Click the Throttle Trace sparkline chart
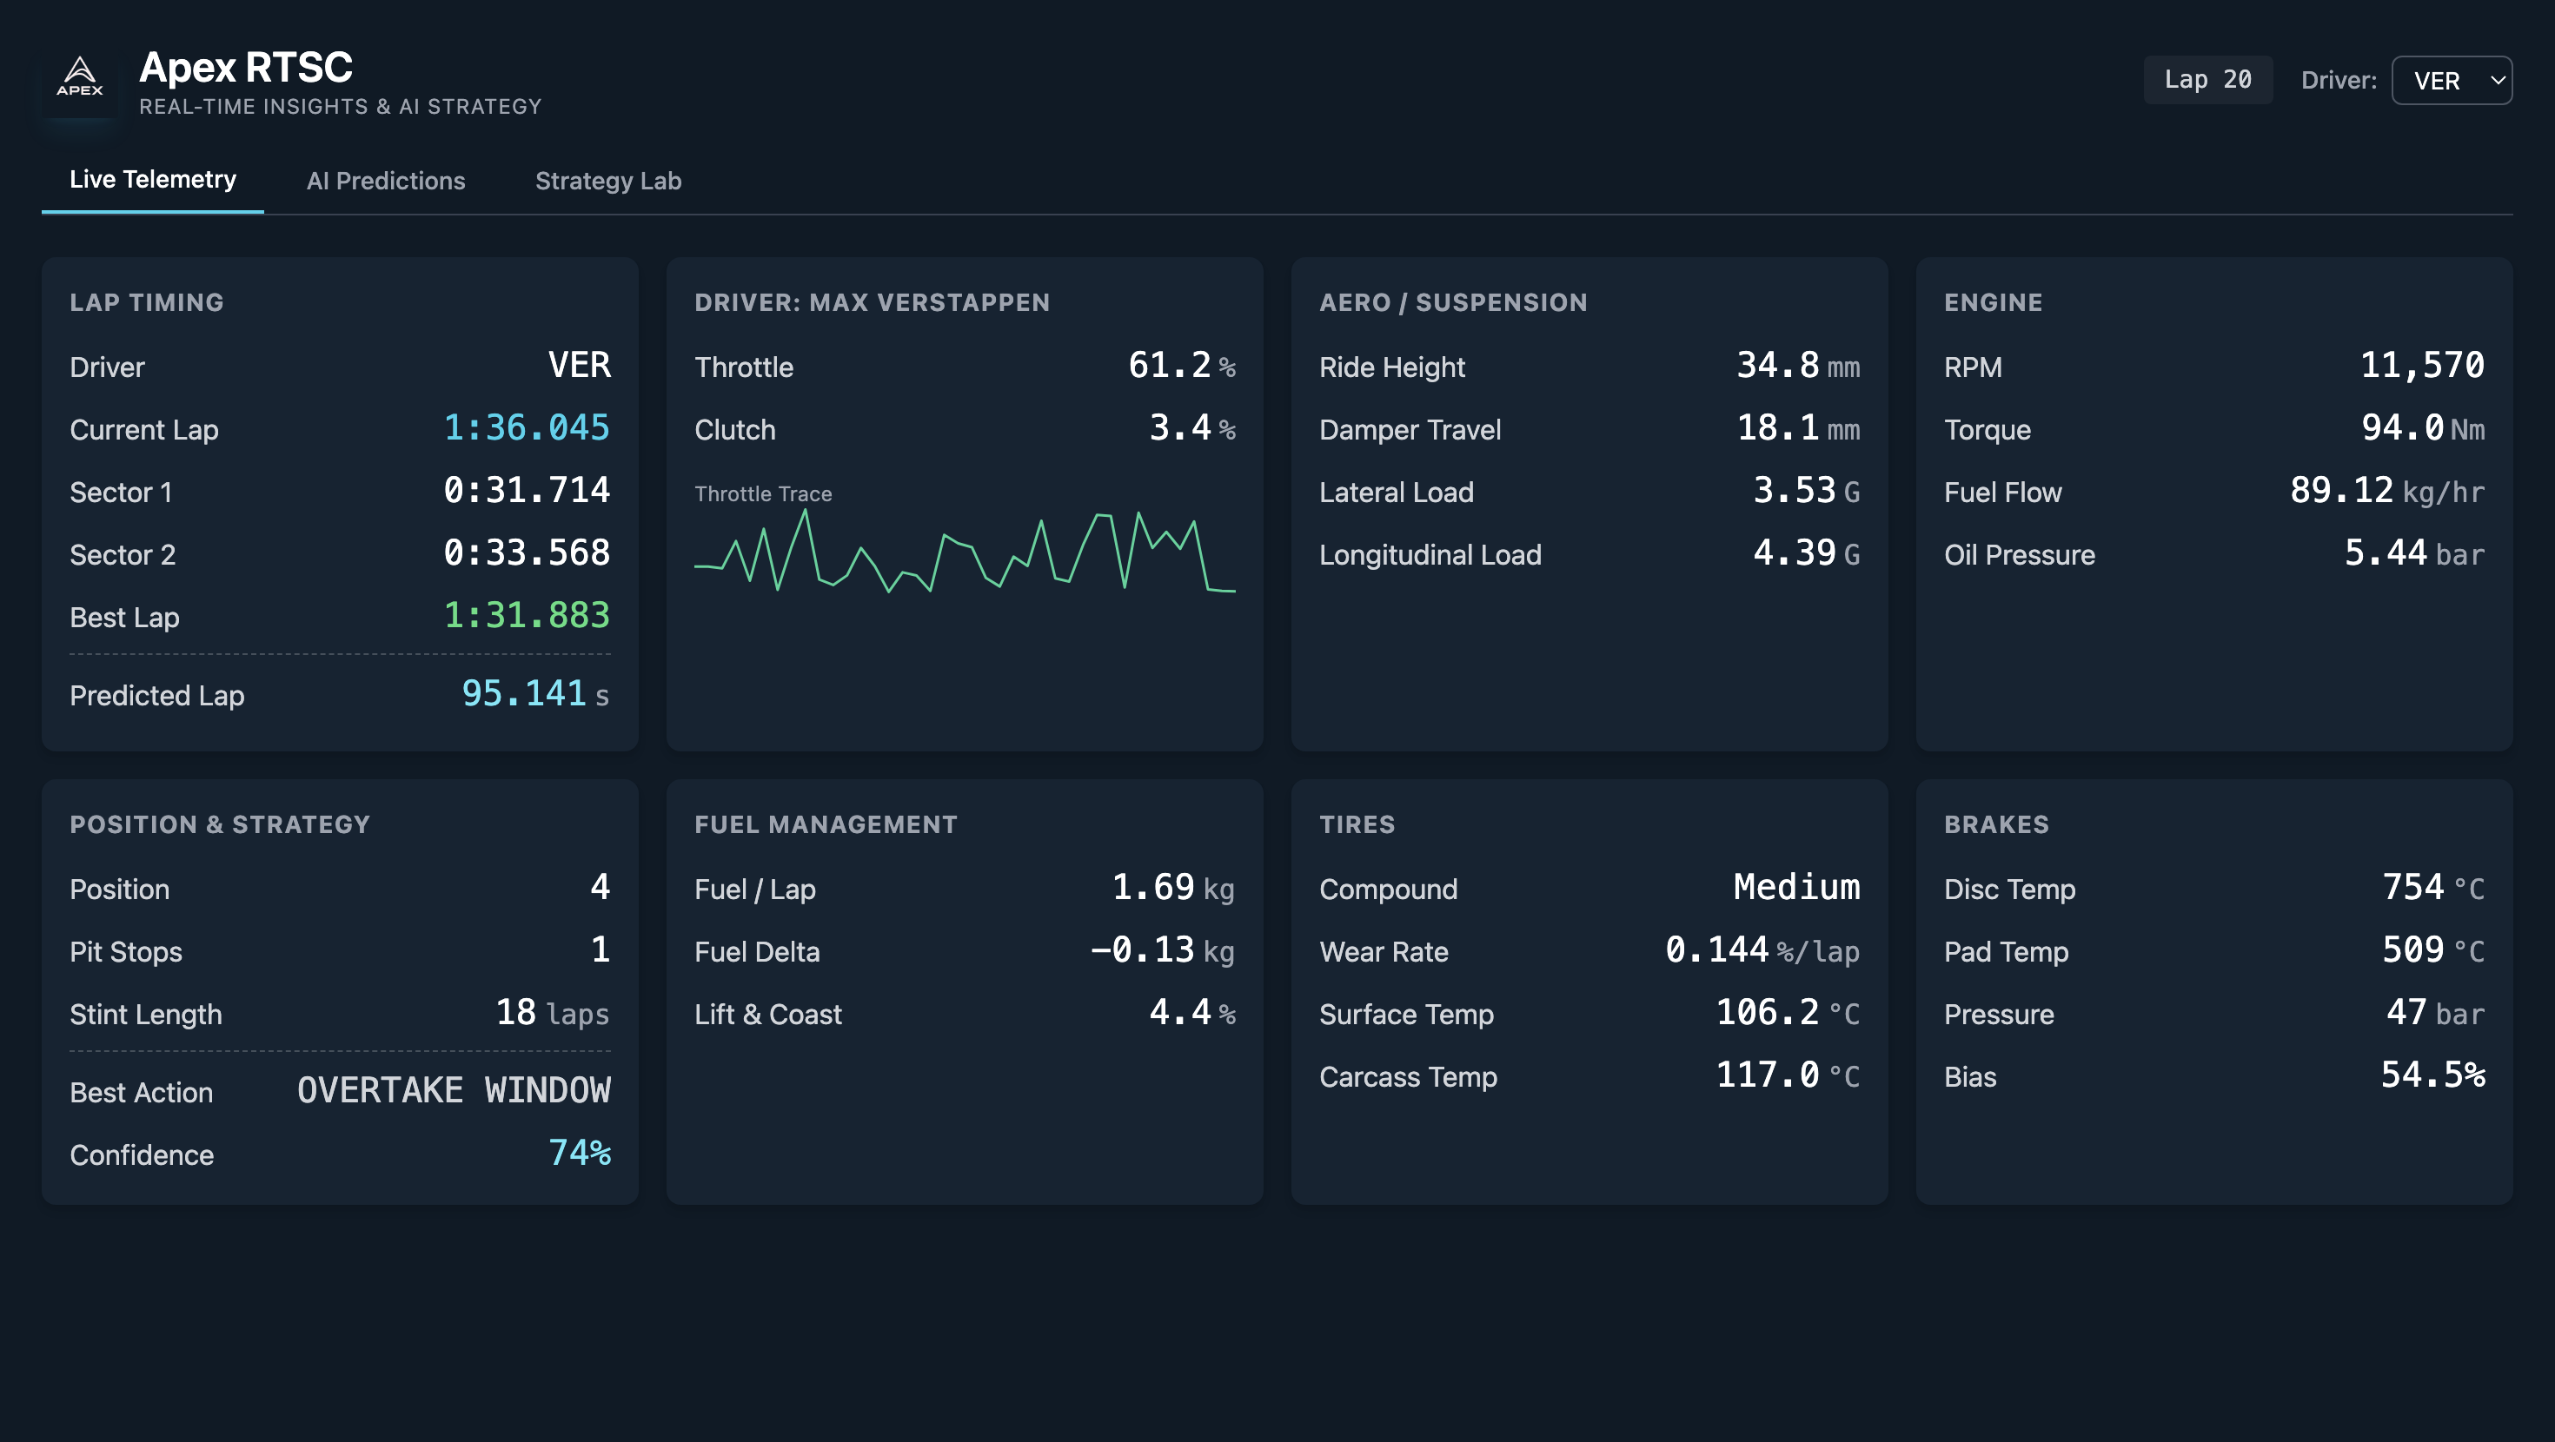 point(964,552)
